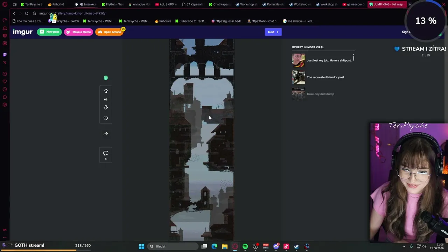Image resolution: width=448 pixels, height=252 pixels.
Task: Open the Windows Start menu
Action: (x=141, y=246)
